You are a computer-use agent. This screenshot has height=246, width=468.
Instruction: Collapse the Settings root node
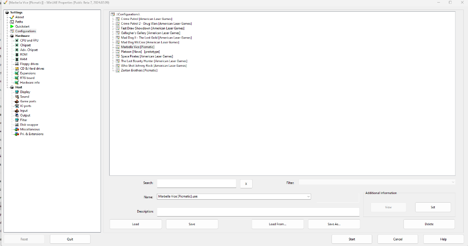[7, 13]
